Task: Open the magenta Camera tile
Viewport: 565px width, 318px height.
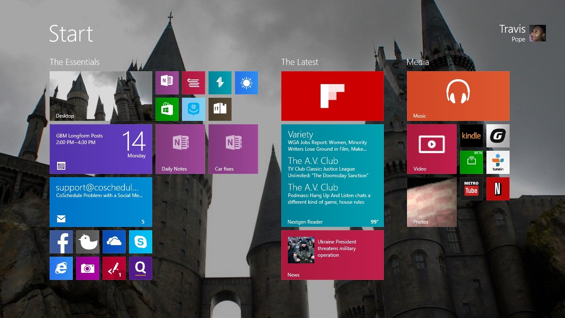Action: (88, 268)
